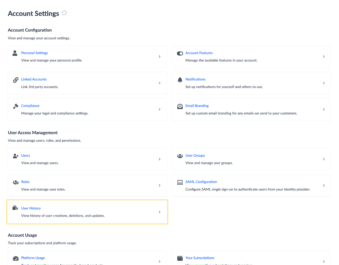Screen dimensions: 339x265
Task: Click 'View and manage user groups.' description
Action: pos(209,163)
